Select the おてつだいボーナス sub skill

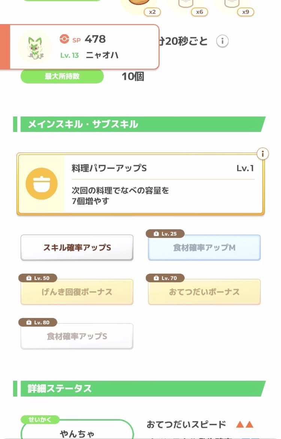[x=204, y=292]
